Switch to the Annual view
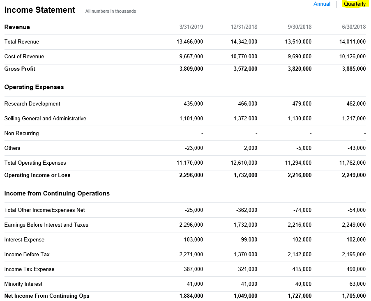Image resolution: width=371 pixels, height=301 pixels. point(322,4)
